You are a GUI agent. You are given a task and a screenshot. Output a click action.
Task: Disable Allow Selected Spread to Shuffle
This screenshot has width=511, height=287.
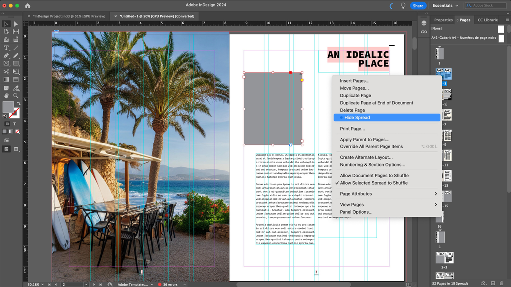[x=374, y=183]
